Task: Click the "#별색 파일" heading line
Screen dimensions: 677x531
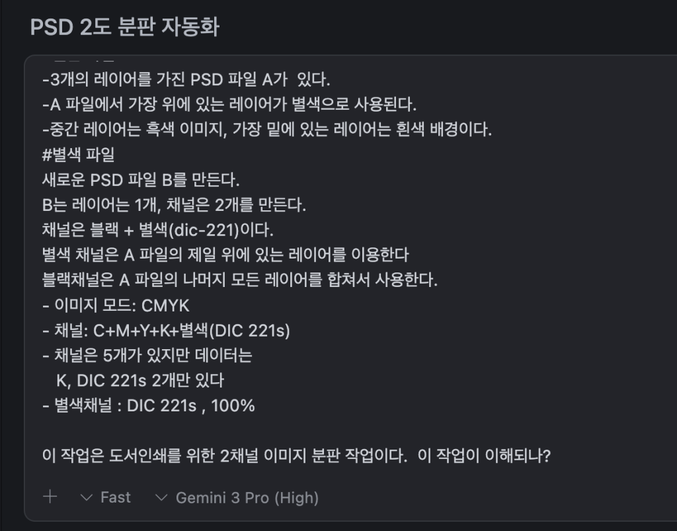Action: [x=77, y=155]
